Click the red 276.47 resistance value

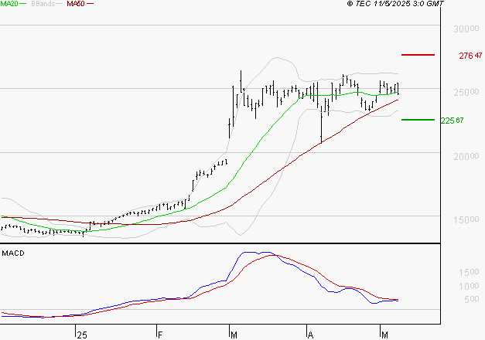[x=470, y=56]
